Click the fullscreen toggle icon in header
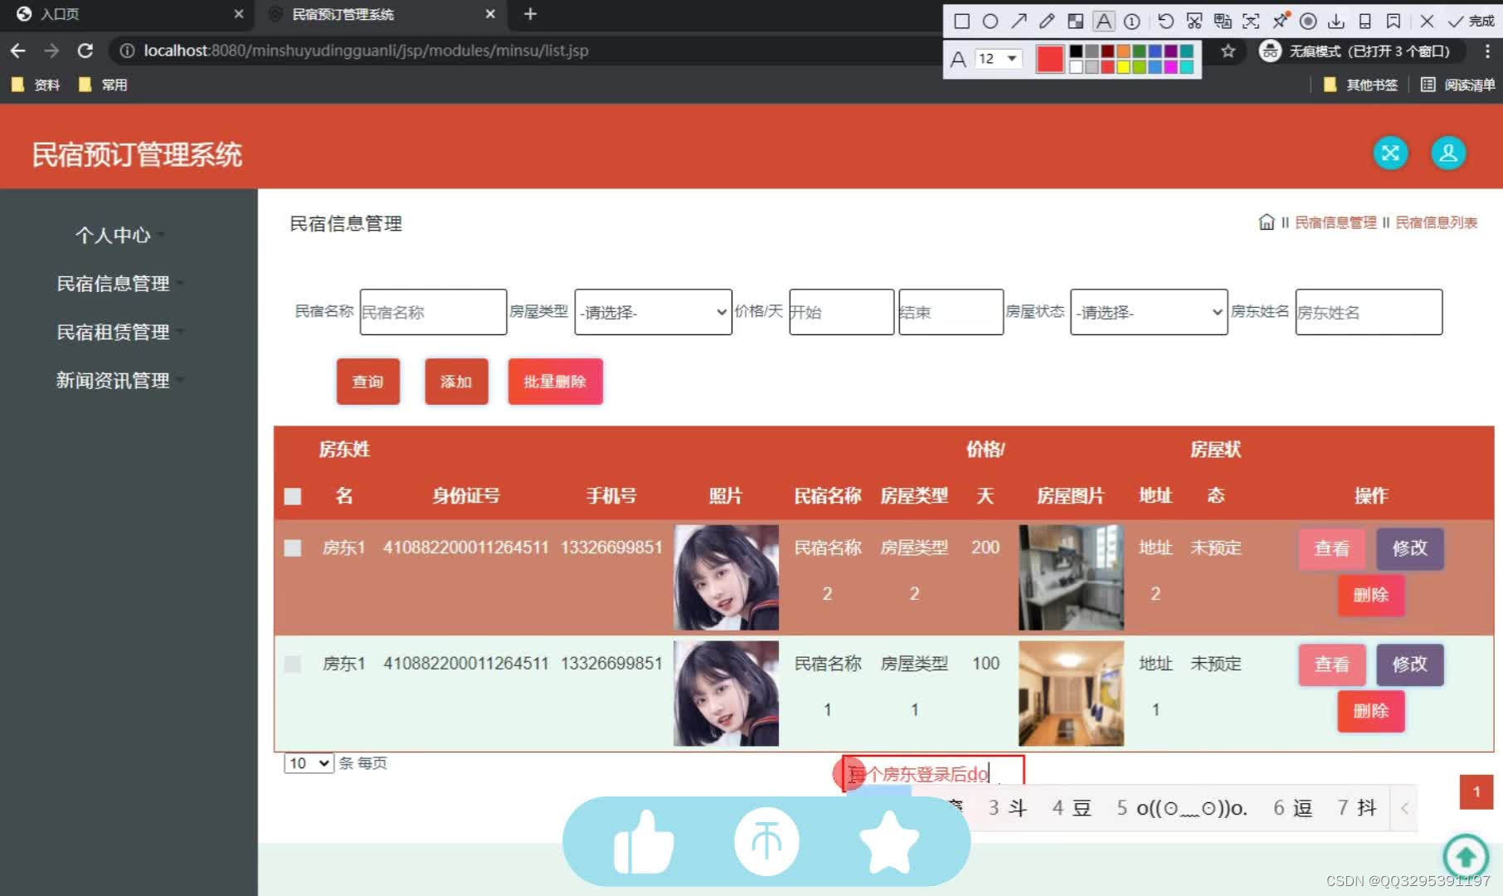The height and width of the screenshot is (896, 1503). (x=1391, y=153)
